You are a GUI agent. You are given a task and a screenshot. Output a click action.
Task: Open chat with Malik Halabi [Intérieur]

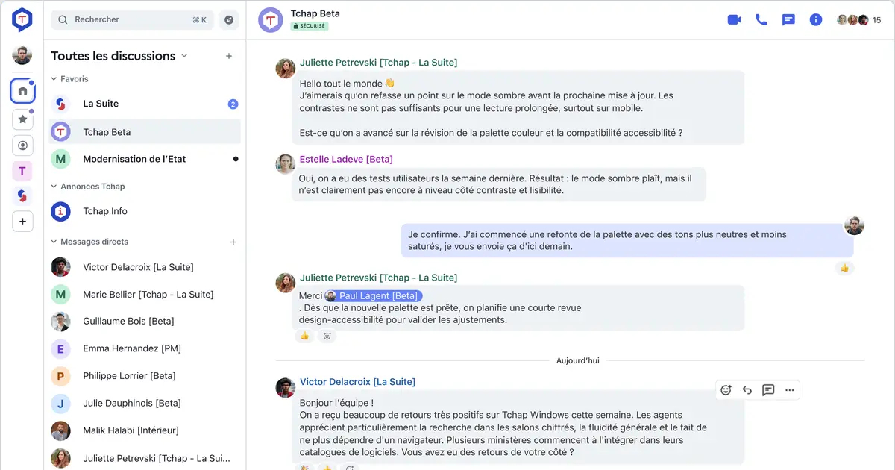click(145, 430)
